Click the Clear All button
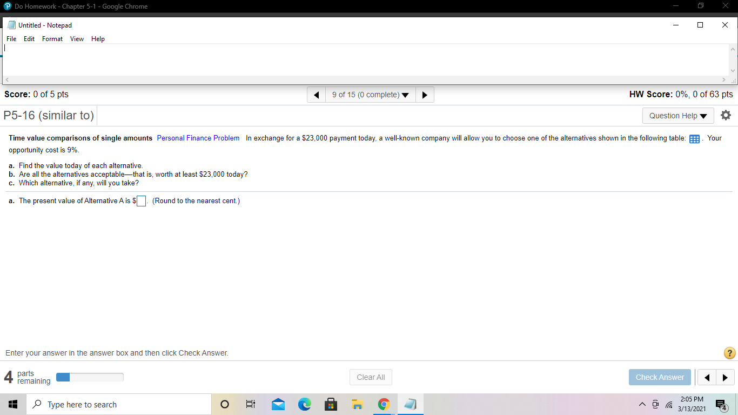Screen dimensions: 738x415 click(x=371, y=377)
